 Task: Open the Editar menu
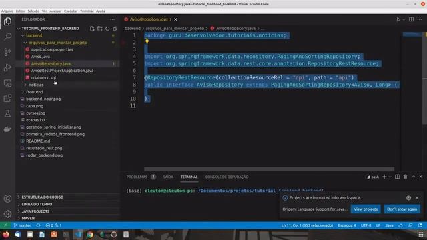point(20,11)
